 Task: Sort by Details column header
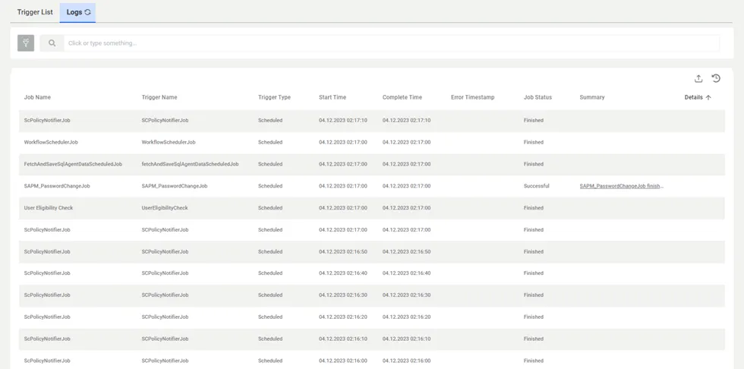[x=694, y=97]
